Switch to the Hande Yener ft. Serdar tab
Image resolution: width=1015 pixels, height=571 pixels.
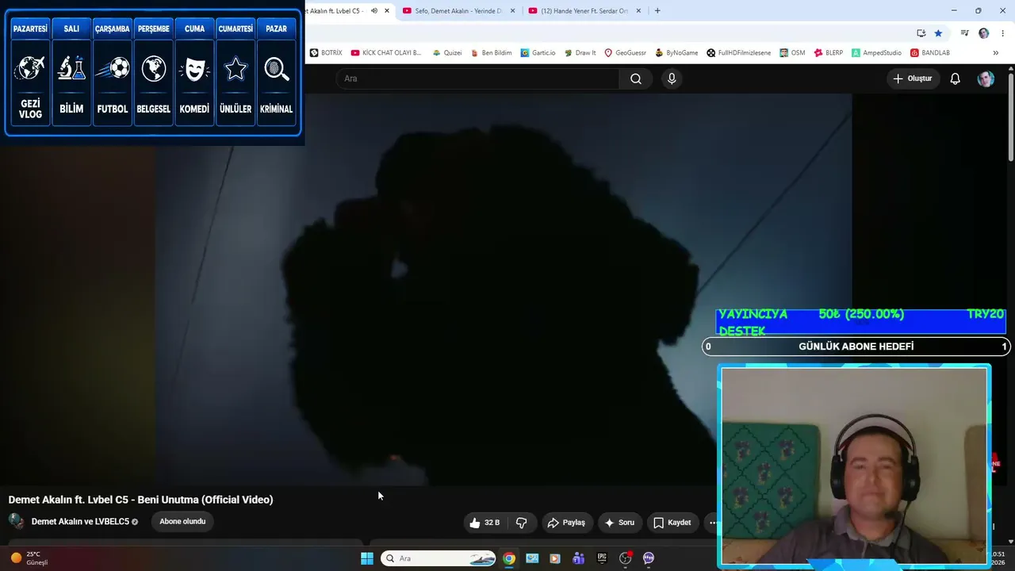584,11
